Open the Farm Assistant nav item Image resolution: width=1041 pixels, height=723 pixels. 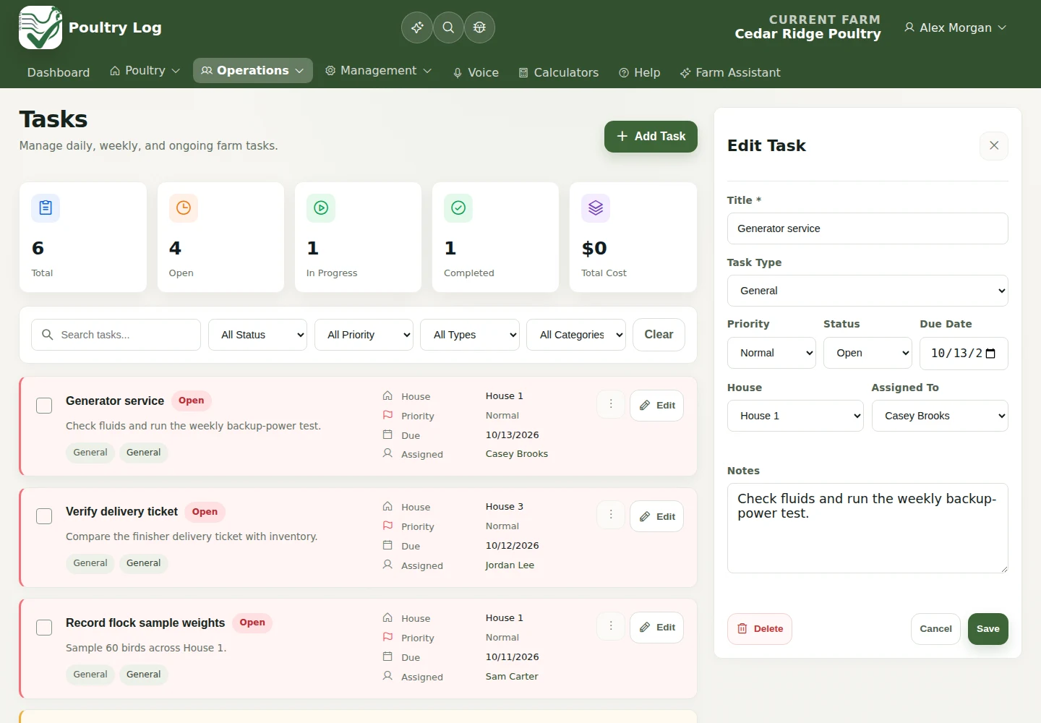(730, 72)
